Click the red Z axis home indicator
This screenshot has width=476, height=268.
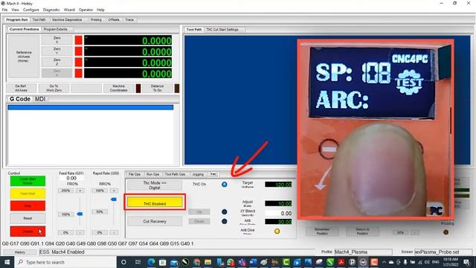pyautogui.click(x=79, y=62)
